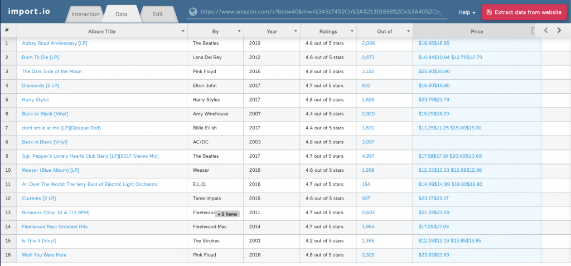This screenshot has width=571, height=266.
Task: Select the Data tab
Action: click(x=122, y=14)
